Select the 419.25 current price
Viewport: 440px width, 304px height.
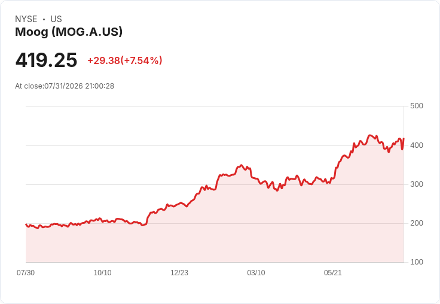46,60
